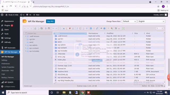Image resolution: width=170 pixels, height=95 pixels.
Task: Sort files by Size column
Action: [x=136, y=34]
